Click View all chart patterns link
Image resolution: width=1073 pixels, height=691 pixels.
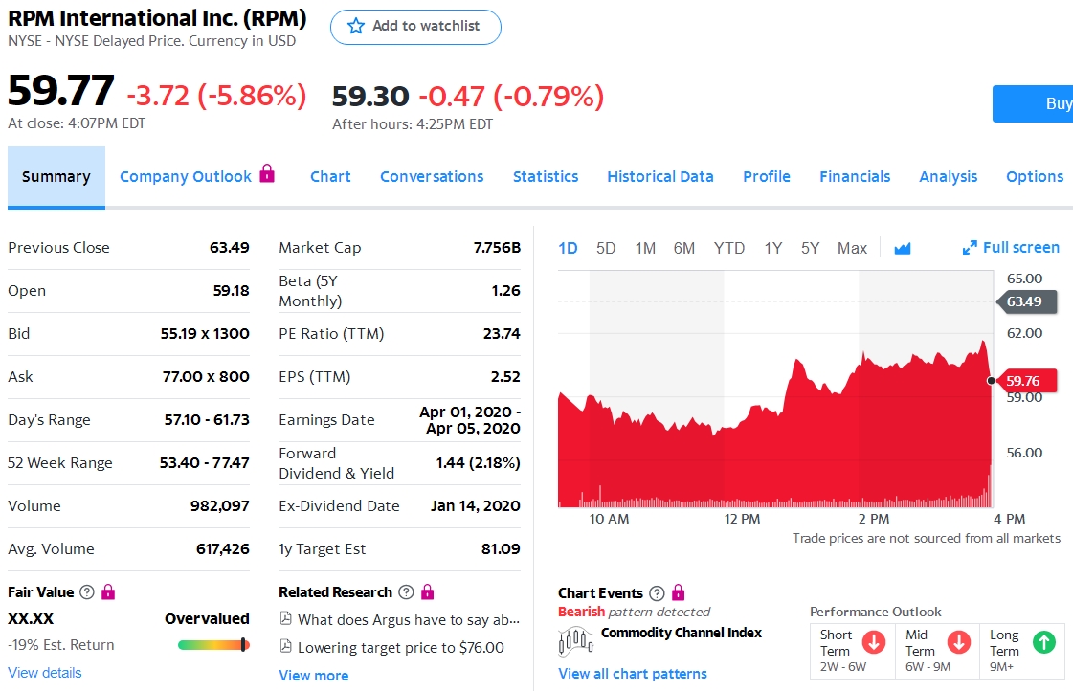633,673
